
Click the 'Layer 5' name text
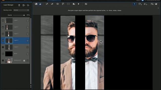(16, 47)
